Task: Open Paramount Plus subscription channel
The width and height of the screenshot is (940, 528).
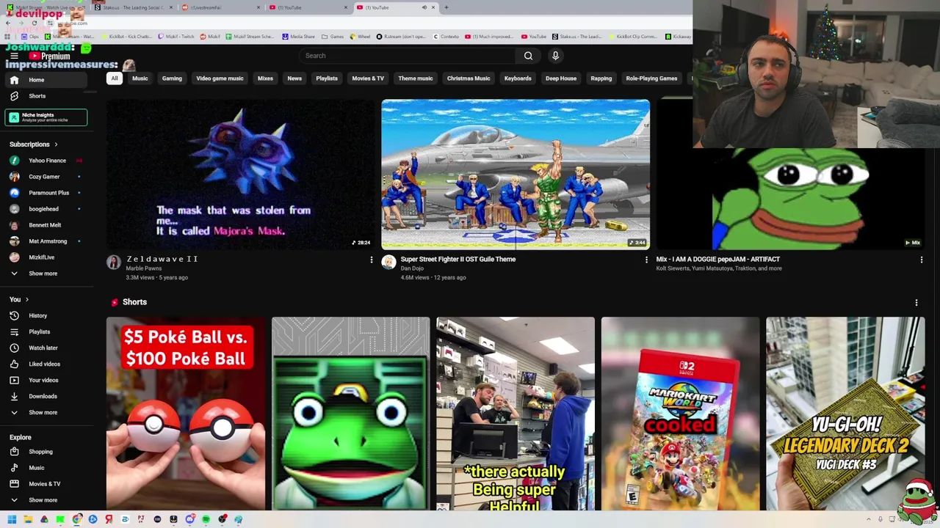Action: click(46, 193)
